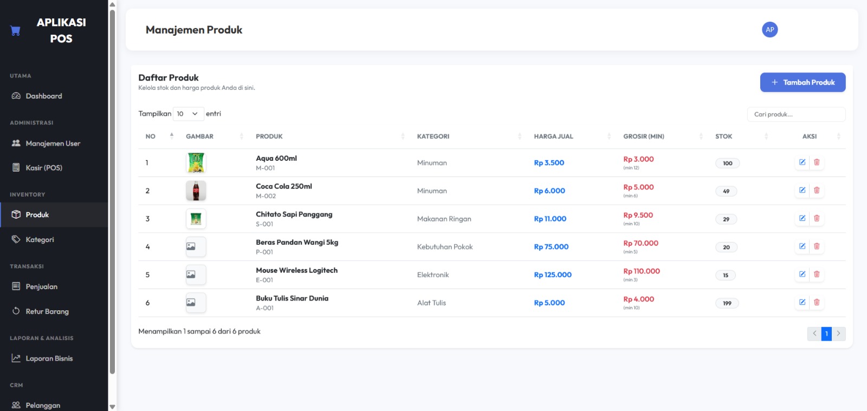Click edit icon for Aqua 600ml

click(x=802, y=162)
